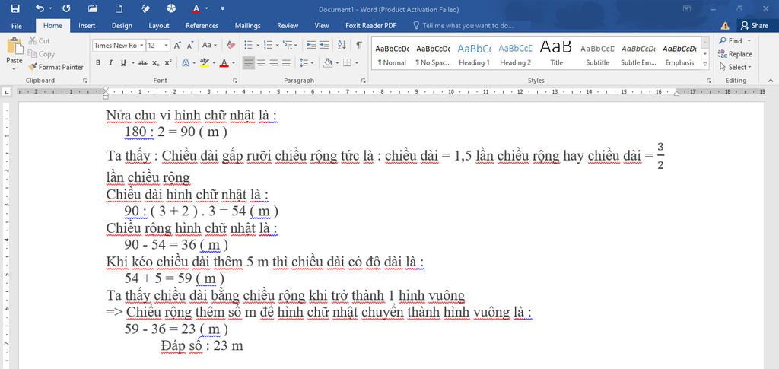This screenshot has width=779, height=369.
Task: Activate Format Painter
Action: (x=56, y=66)
